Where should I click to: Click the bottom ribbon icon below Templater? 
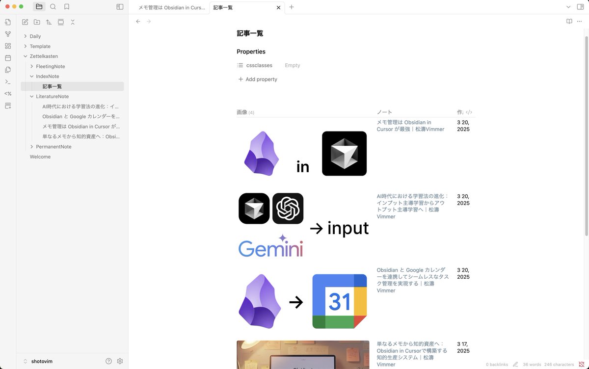[8, 105]
